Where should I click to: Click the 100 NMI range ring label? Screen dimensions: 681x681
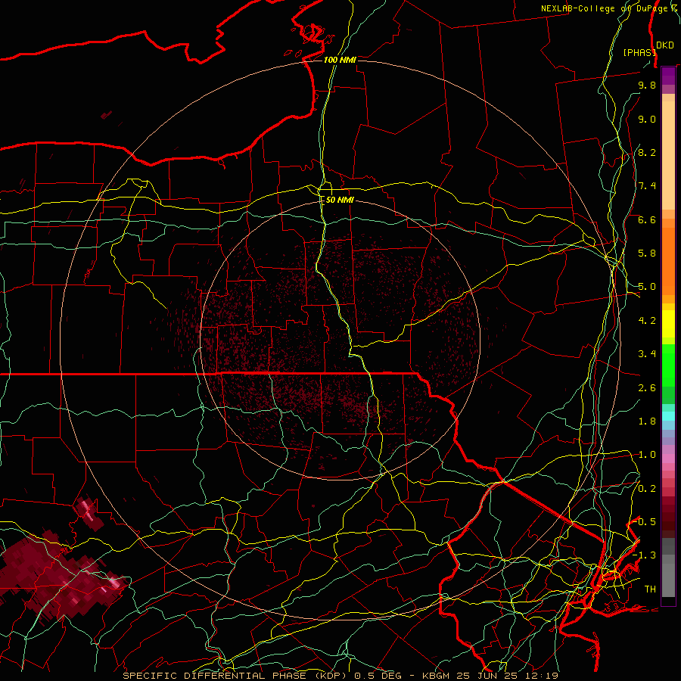[340, 60]
